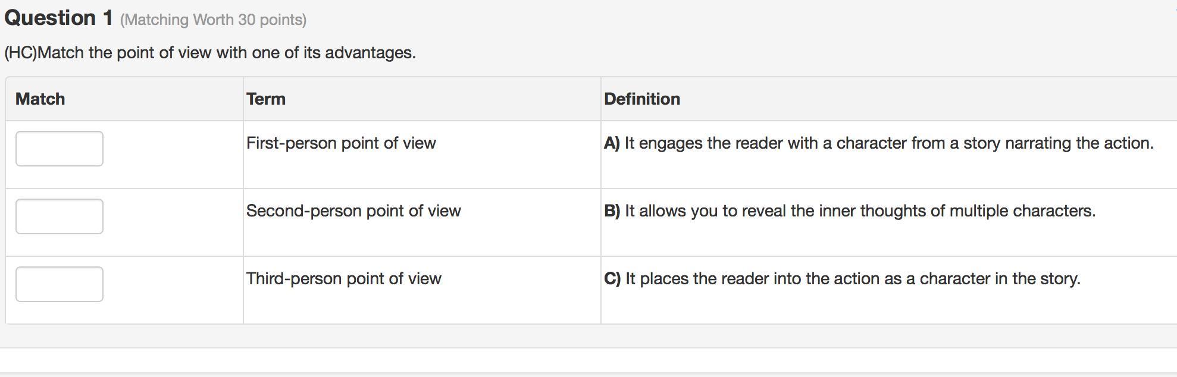Click the bold A) label

(x=612, y=143)
